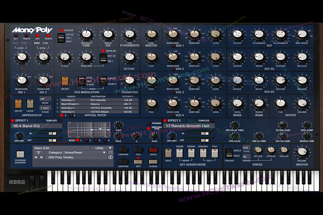Click the info icon beside 000 Poly Vinsky
The width and height of the screenshot is (323, 215).
[110, 157]
